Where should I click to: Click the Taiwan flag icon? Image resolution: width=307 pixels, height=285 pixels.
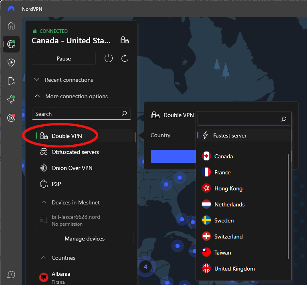(x=206, y=253)
